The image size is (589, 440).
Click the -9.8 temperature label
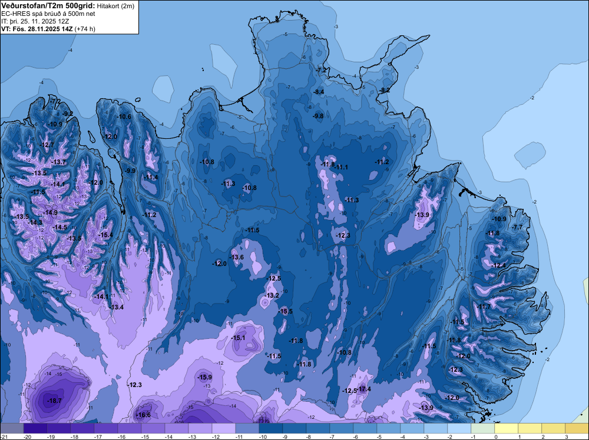(x=318, y=116)
